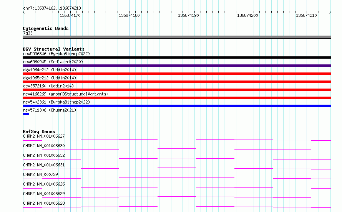Click the magenta intron line of NM_001006628

[x=177, y=207]
